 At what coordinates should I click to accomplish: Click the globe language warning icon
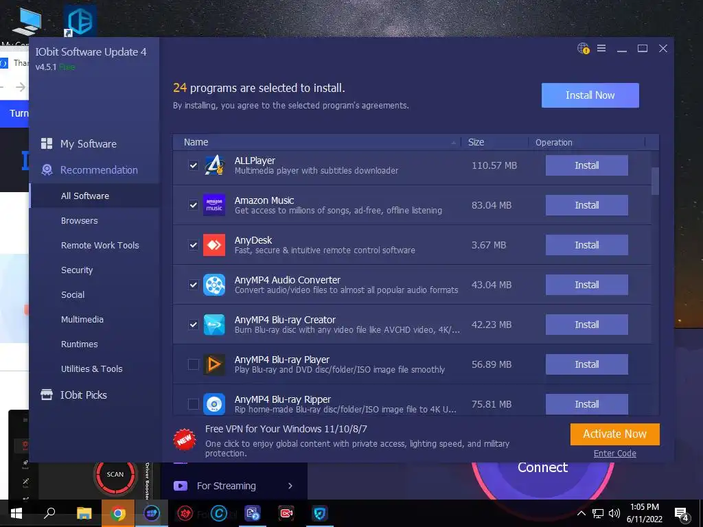click(x=584, y=49)
